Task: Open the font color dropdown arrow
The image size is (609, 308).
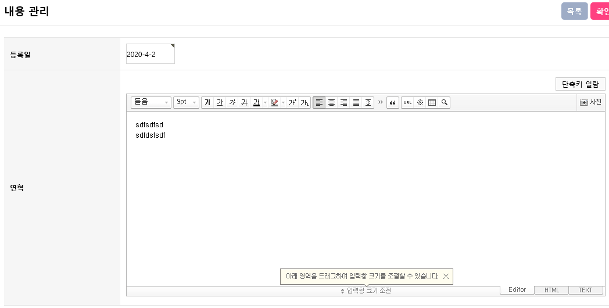Action: click(265, 102)
